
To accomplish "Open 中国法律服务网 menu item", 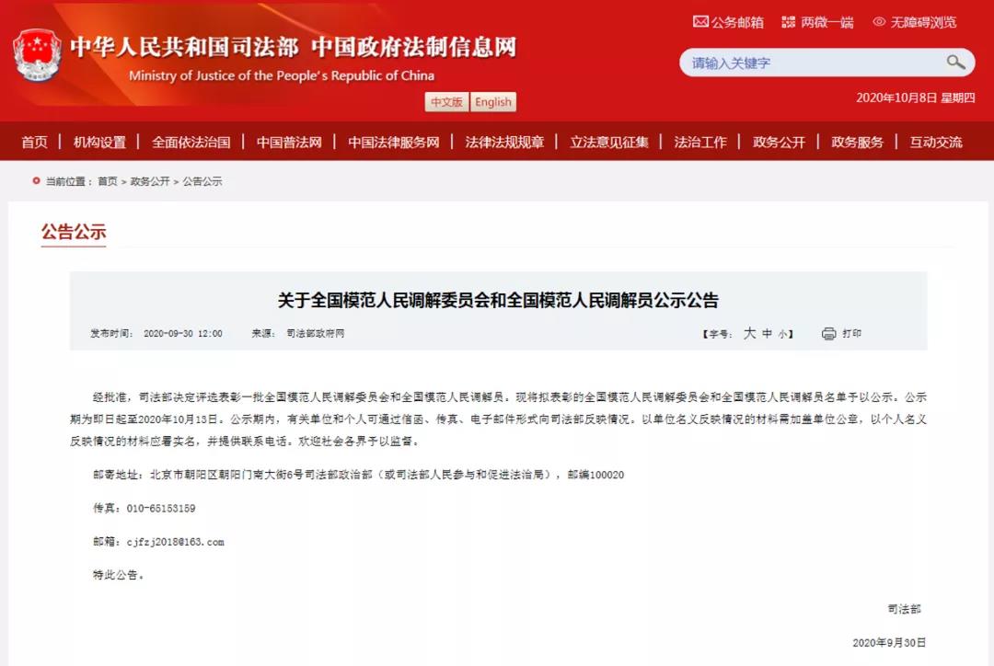I will [394, 142].
